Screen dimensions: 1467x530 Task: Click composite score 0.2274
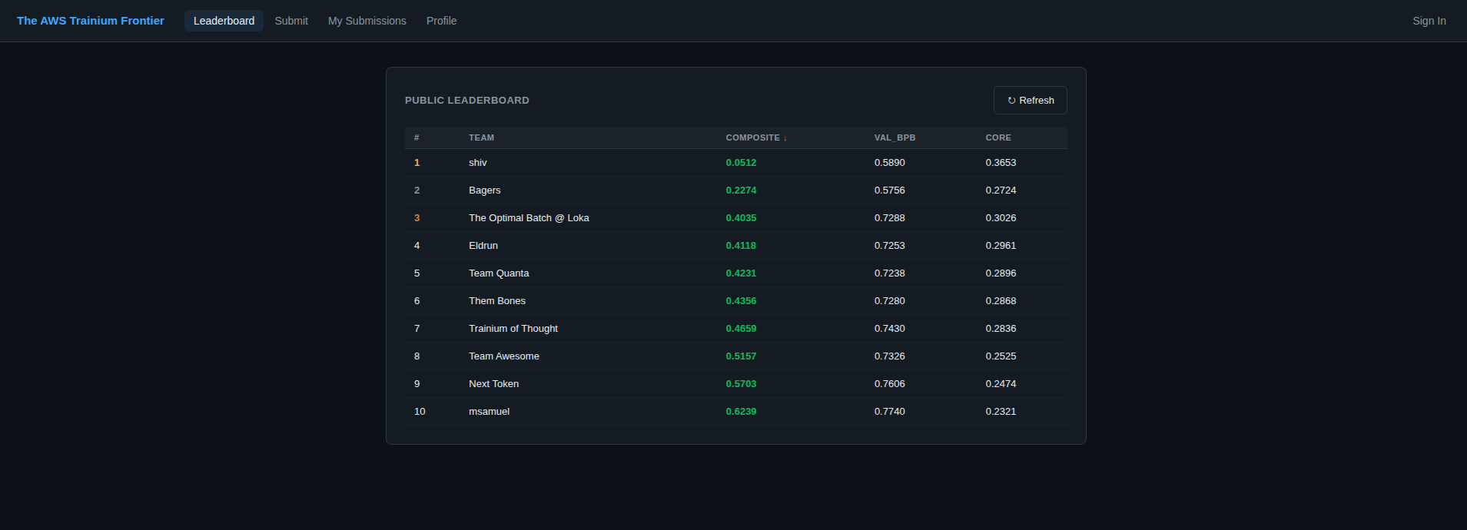coord(741,190)
